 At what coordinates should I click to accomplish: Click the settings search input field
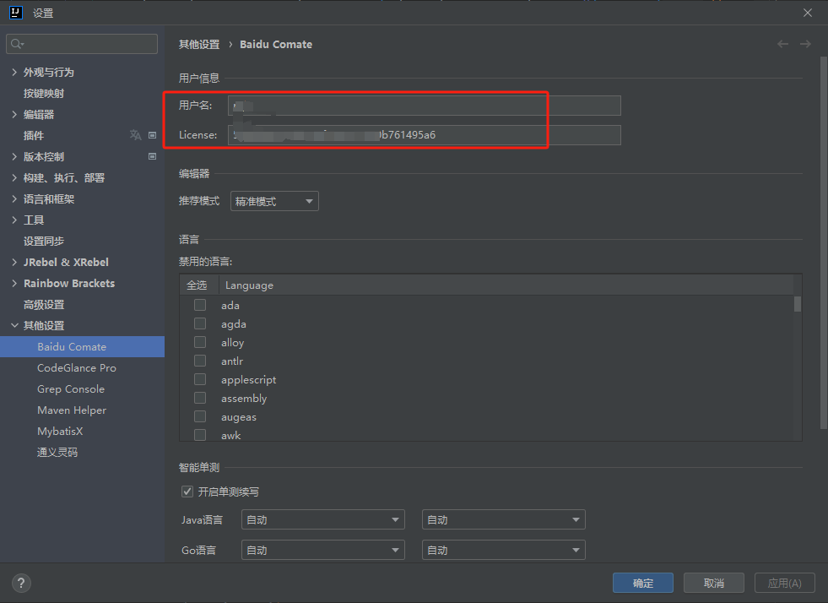(x=82, y=44)
